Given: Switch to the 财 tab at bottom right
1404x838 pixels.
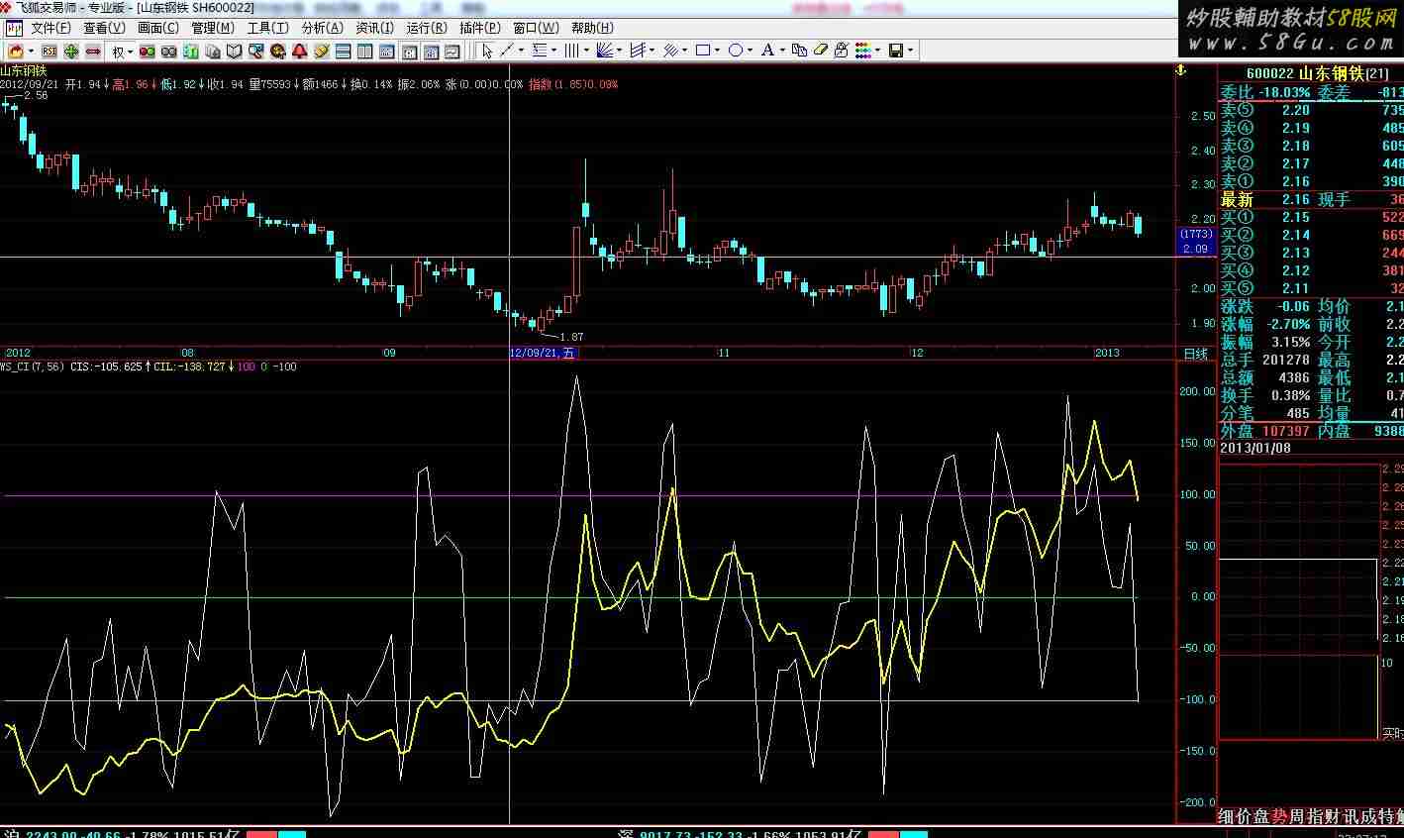Looking at the screenshot, I should click(1334, 816).
